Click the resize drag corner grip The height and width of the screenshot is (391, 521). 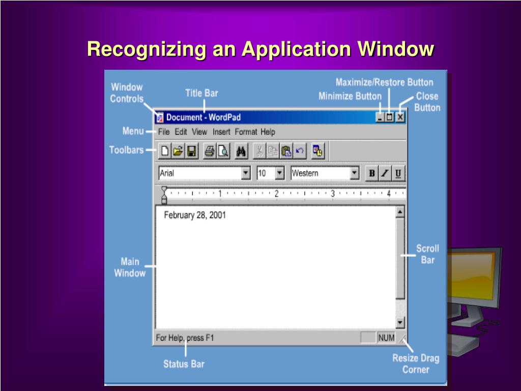pyautogui.click(x=402, y=339)
